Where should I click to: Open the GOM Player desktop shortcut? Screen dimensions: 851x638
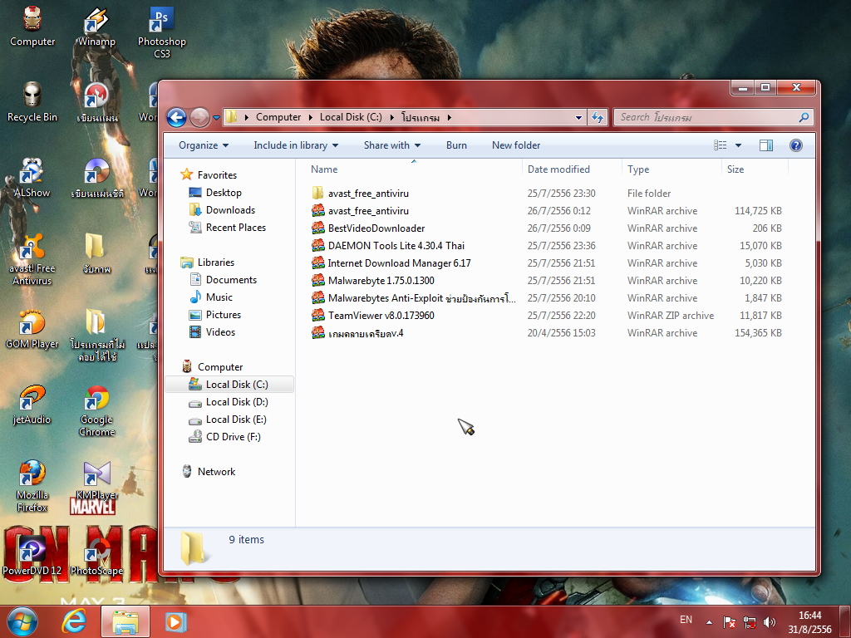click(x=32, y=329)
